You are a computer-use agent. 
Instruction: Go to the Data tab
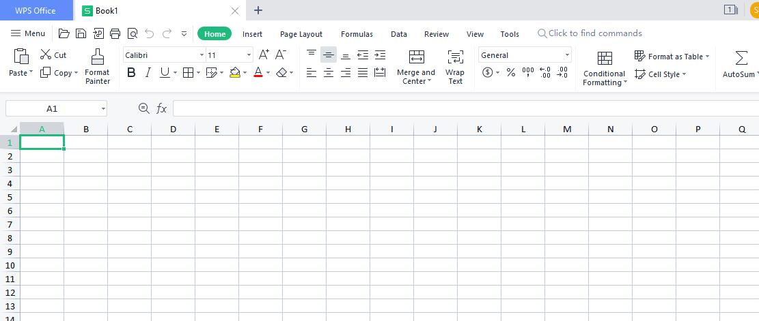click(x=399, y=34)
